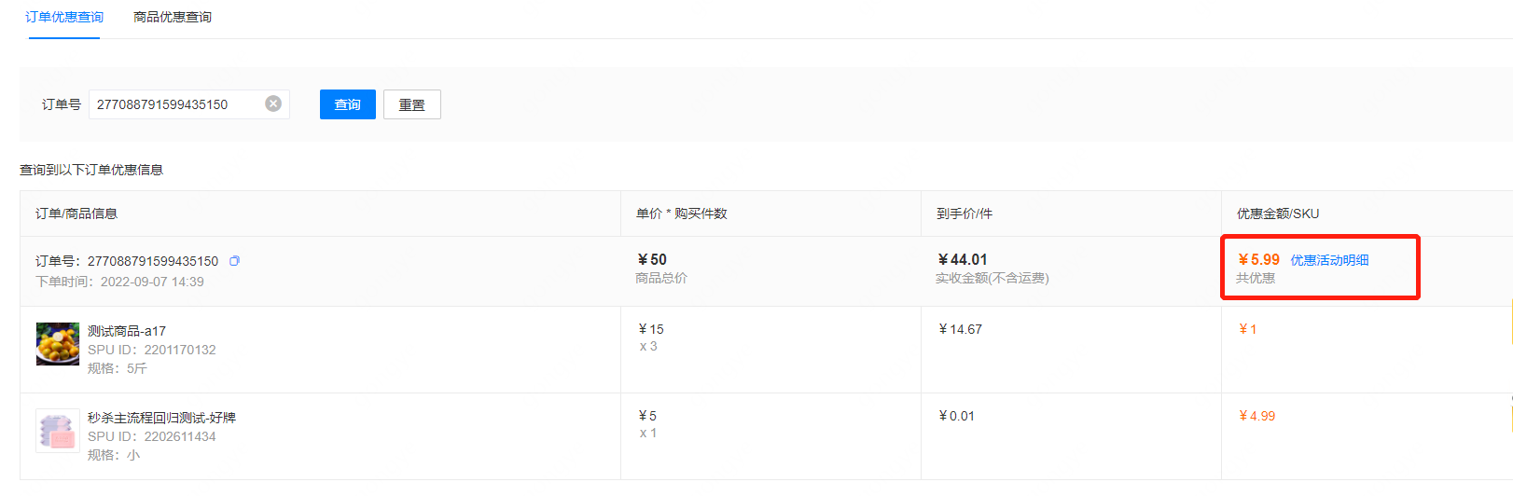
Task: Click the 订单/商品信息 column header
Action: (x=76, y=214)
